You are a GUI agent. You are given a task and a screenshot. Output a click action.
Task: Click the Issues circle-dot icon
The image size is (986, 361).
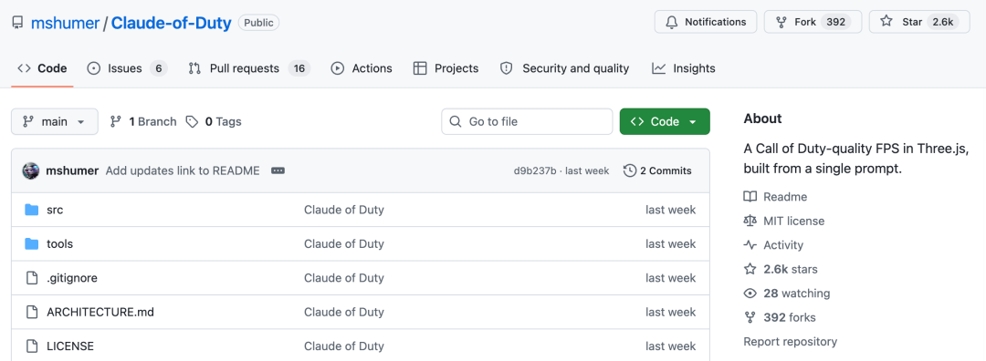coord(94,68)
